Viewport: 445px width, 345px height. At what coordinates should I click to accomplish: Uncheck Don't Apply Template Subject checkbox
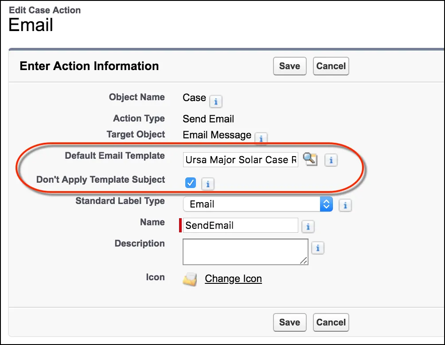[191, 183]
